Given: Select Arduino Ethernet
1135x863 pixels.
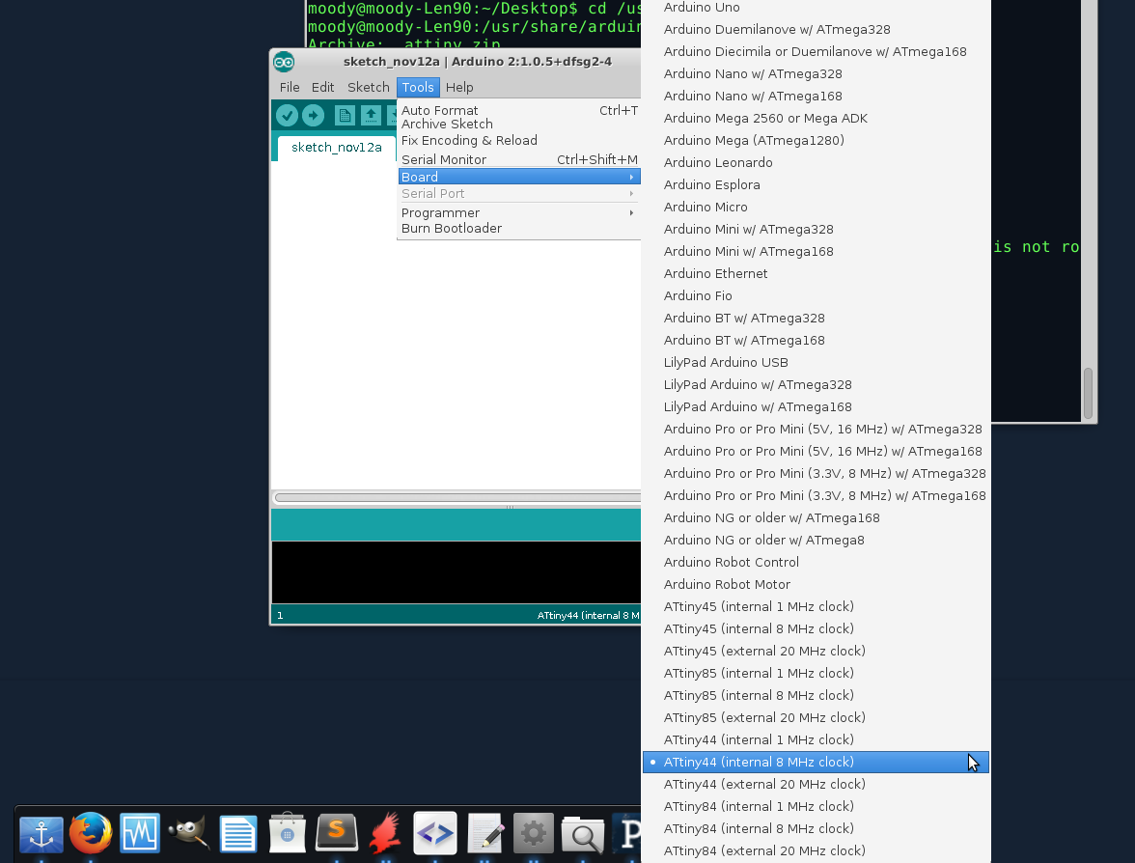Looking at the screenshot, I should pyautogui.click(x=816, y=274).
